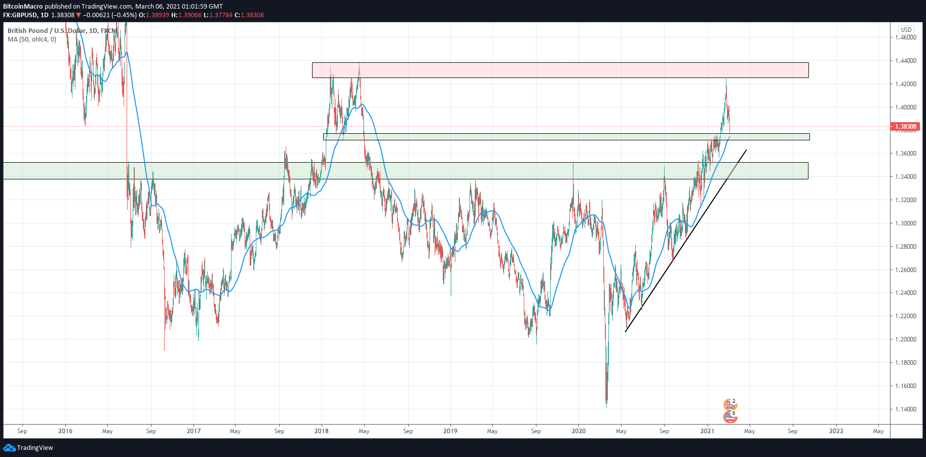
Task: Select the narrow green support zone near 1.37
Action: point(566,137)
